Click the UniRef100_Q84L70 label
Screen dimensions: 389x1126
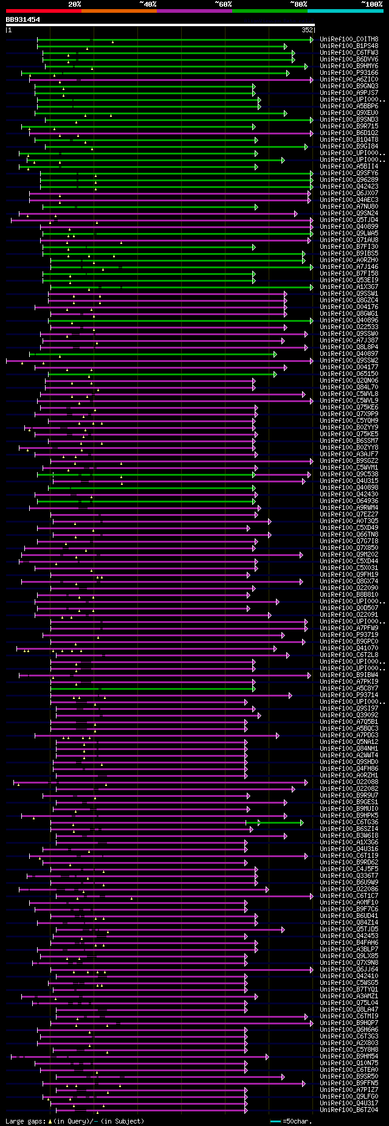[x=349, y=387]
